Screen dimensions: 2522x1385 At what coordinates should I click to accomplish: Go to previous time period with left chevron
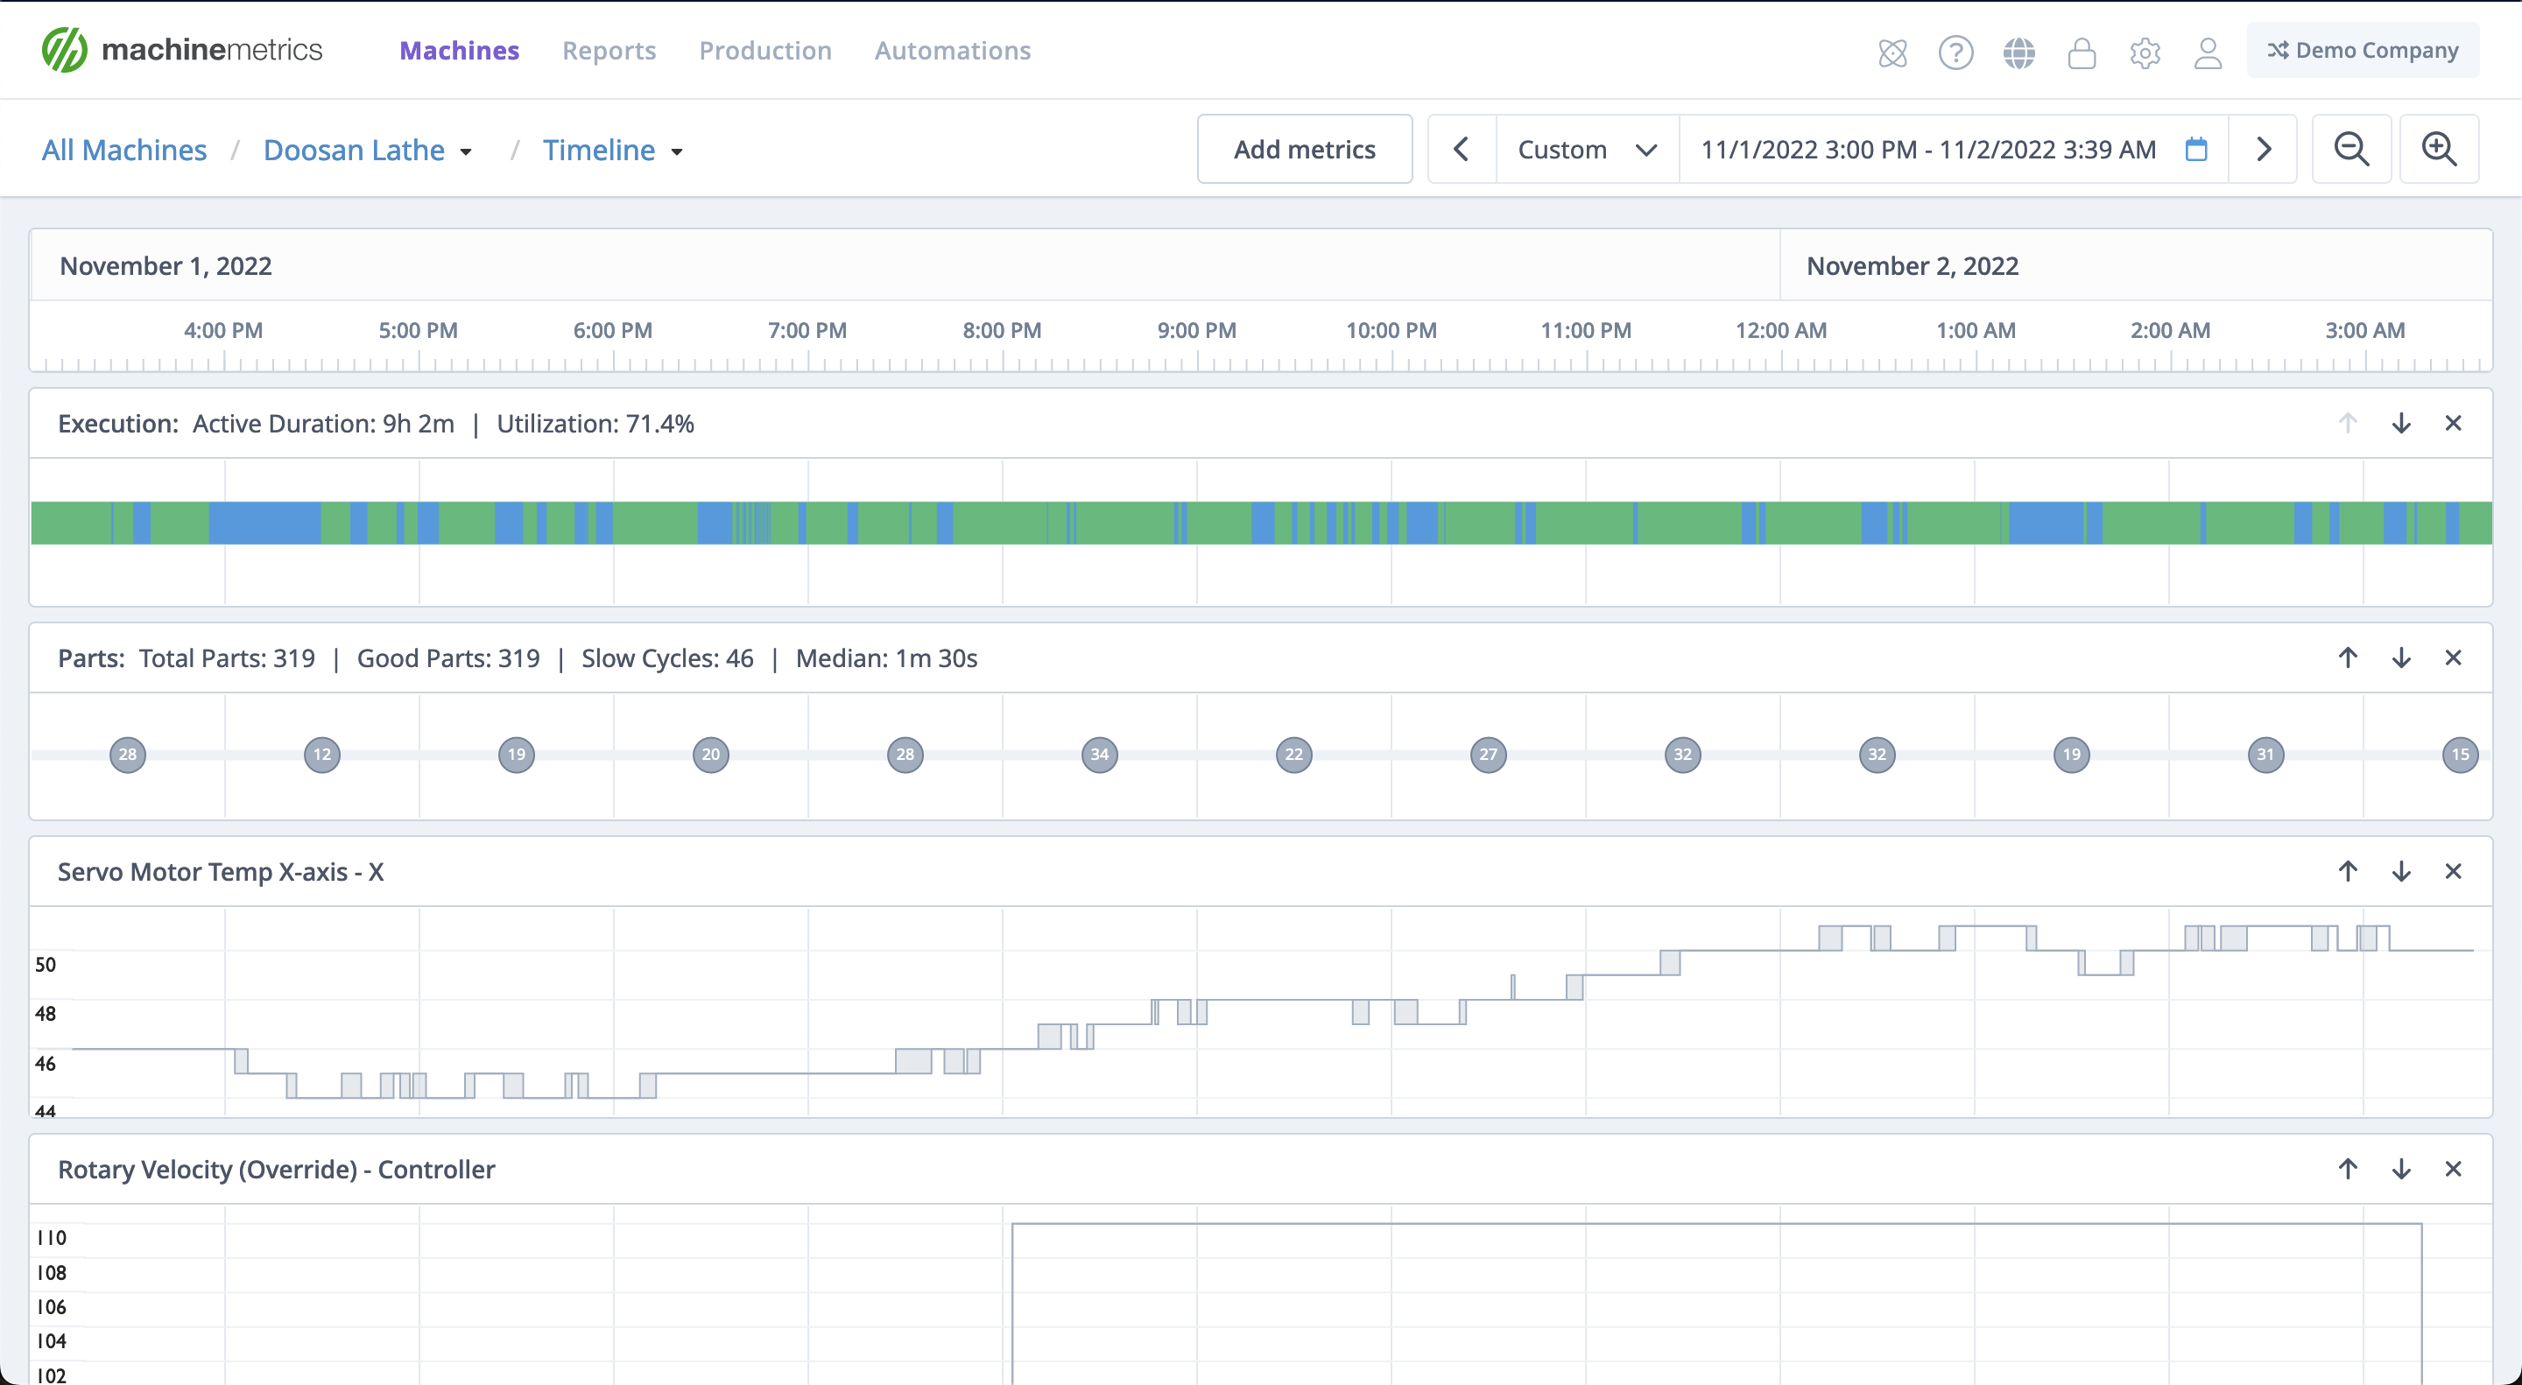1461,149
